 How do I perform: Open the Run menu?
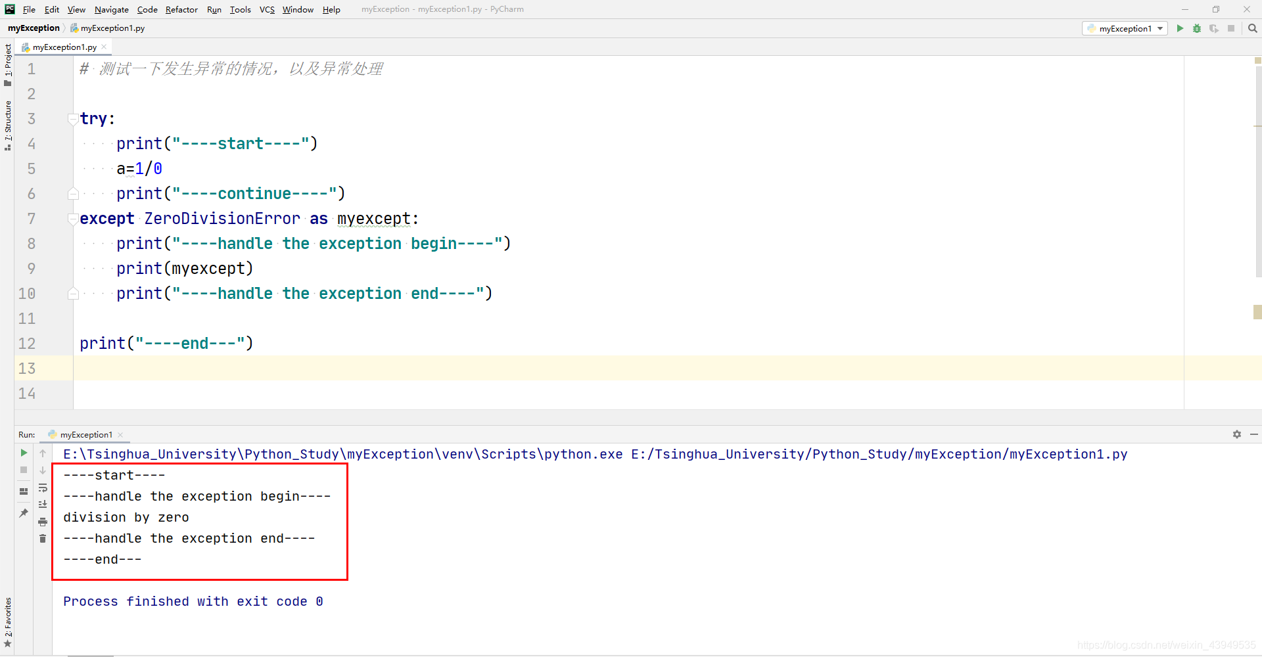[214, 9]
